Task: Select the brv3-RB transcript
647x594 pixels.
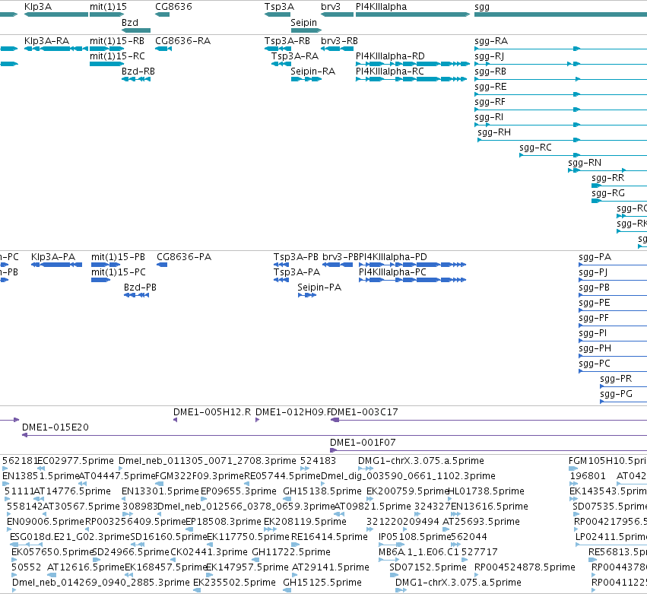Action: pos(337,49)
